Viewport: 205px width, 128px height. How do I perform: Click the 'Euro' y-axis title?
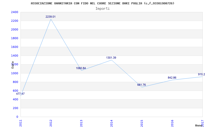point(13,65)
